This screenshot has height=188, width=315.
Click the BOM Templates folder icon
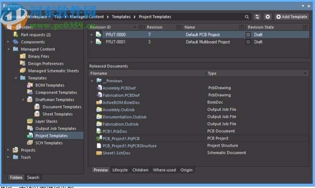[x=30, y=85]
